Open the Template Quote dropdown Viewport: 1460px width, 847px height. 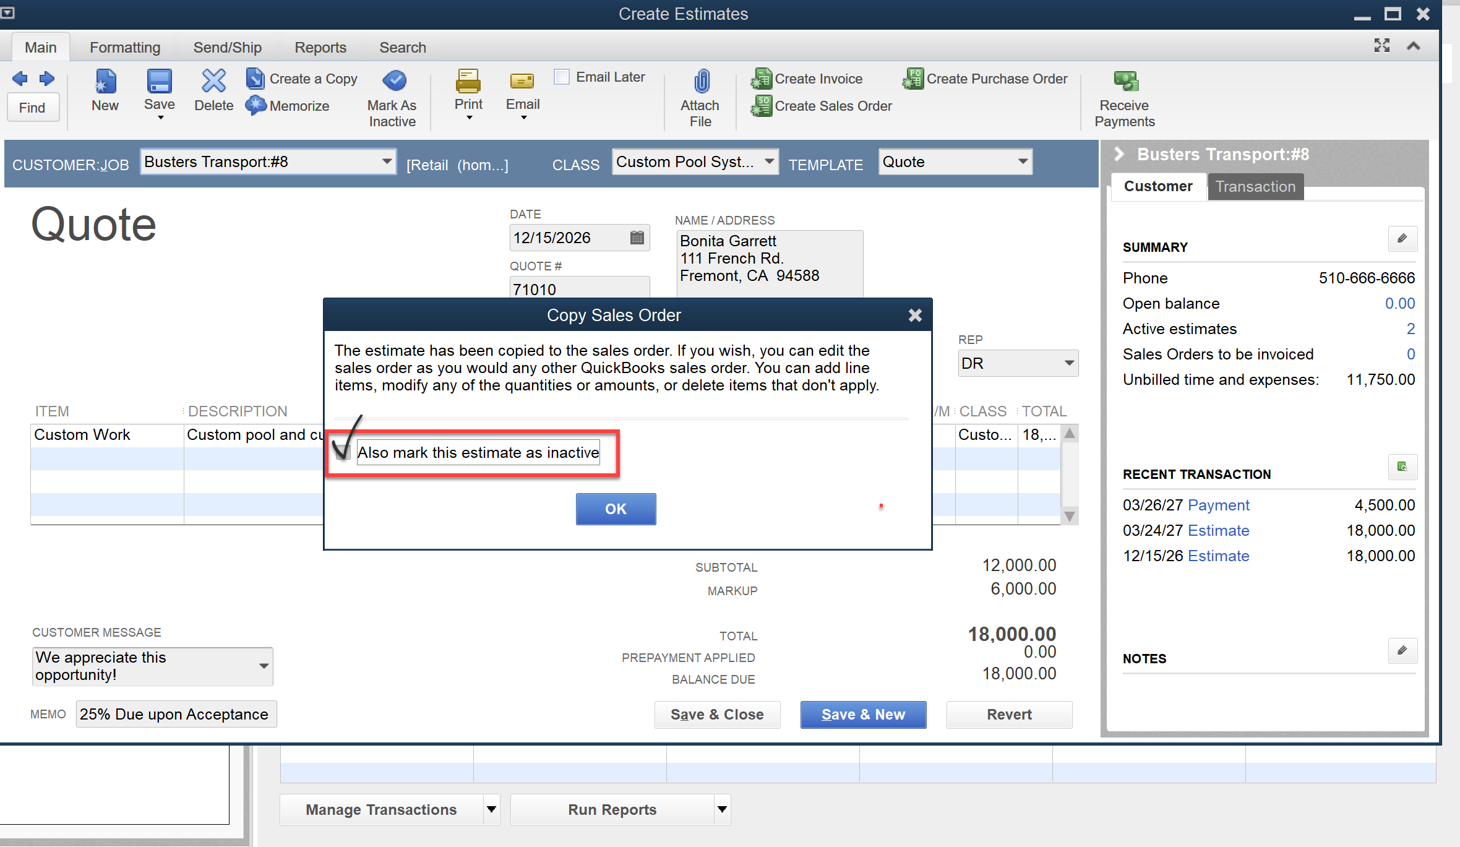pyautogui.click(x=1023, y=161)
